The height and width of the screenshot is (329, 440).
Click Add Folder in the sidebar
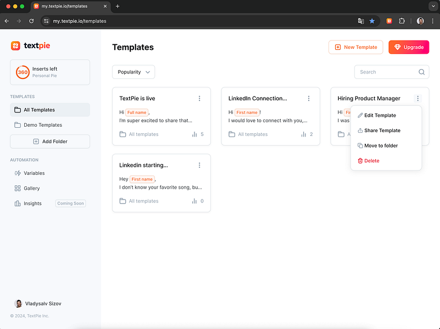tap(50, 141)
